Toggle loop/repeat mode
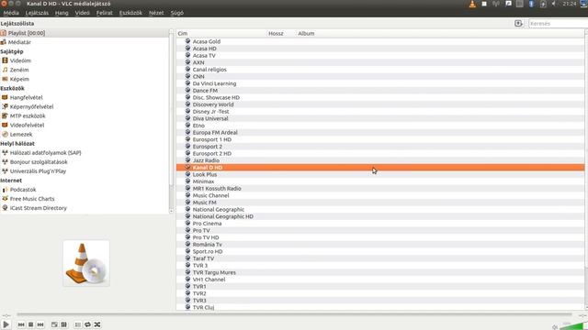 87,324
